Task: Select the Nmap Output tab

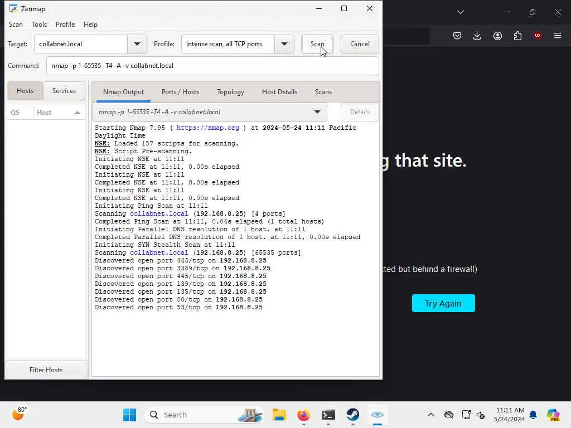Action: coord(123,92)
